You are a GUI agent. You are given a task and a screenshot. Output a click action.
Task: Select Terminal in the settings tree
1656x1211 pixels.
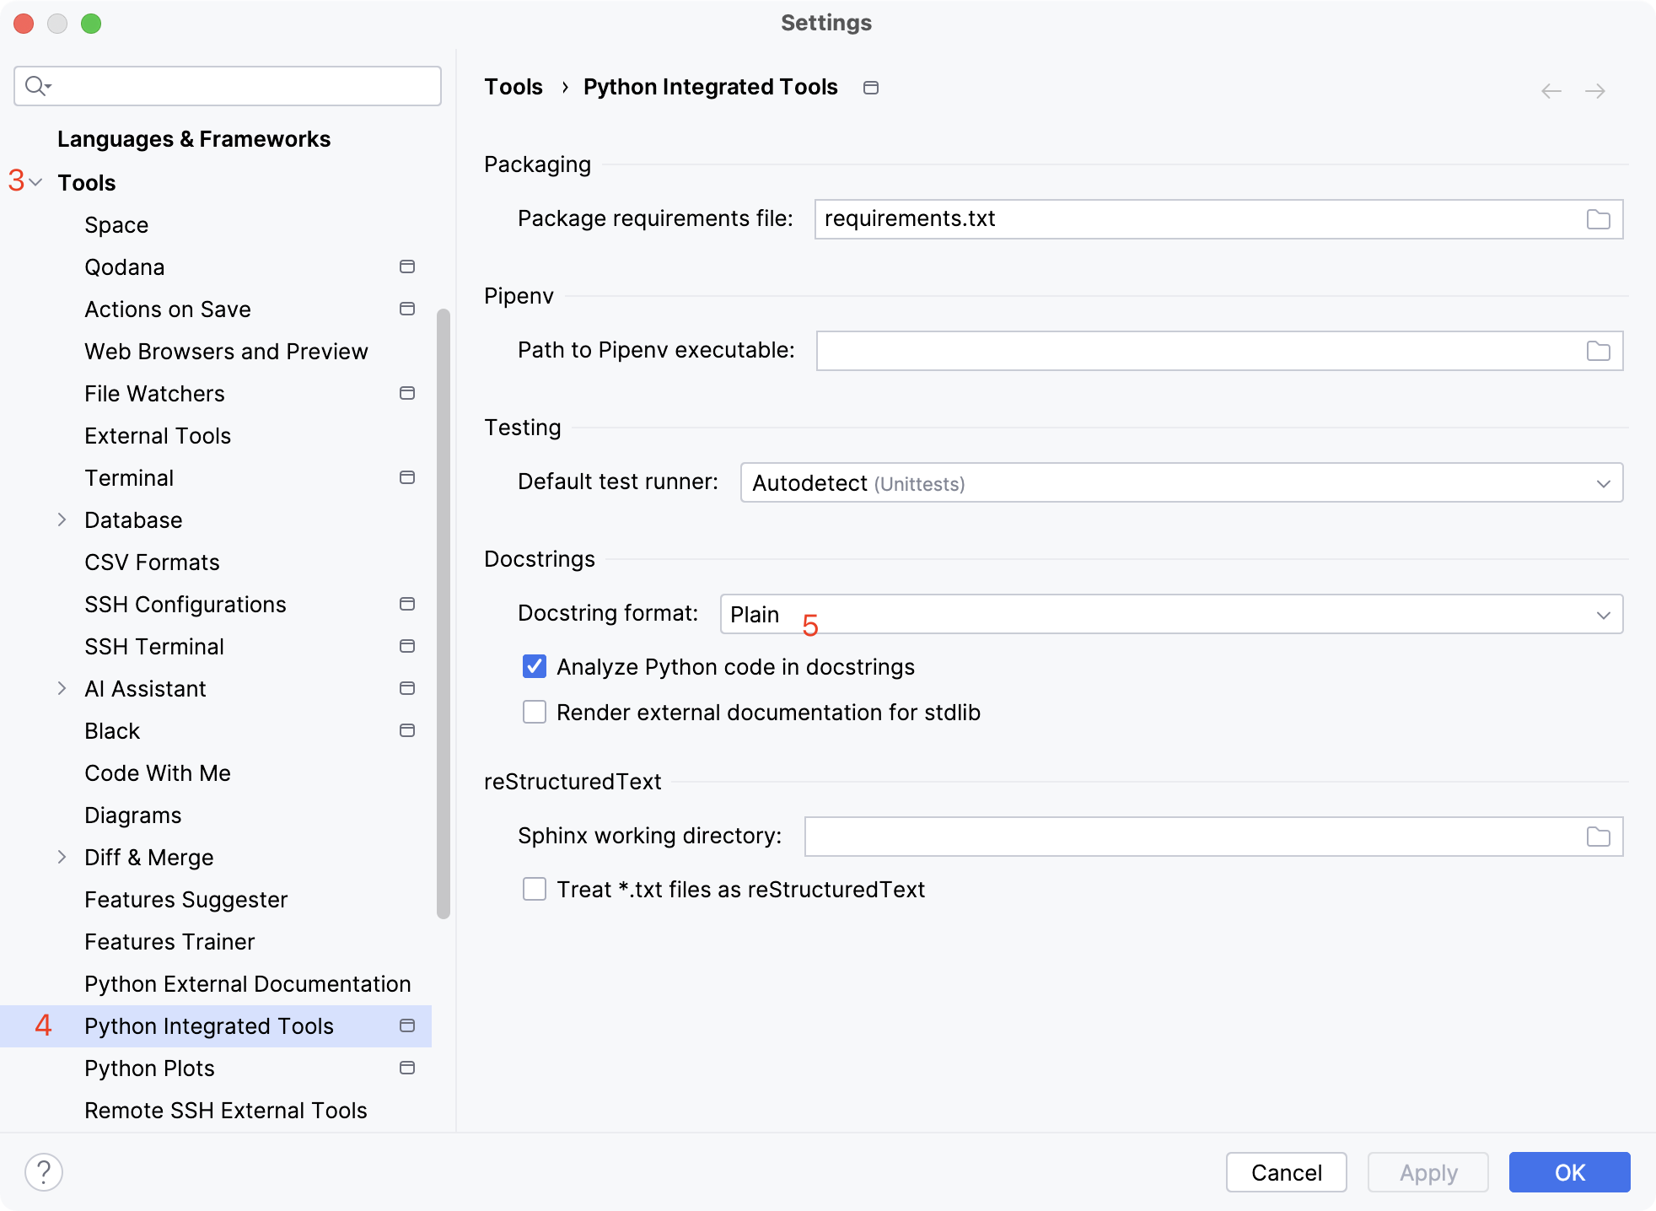[x=129, y=477]
